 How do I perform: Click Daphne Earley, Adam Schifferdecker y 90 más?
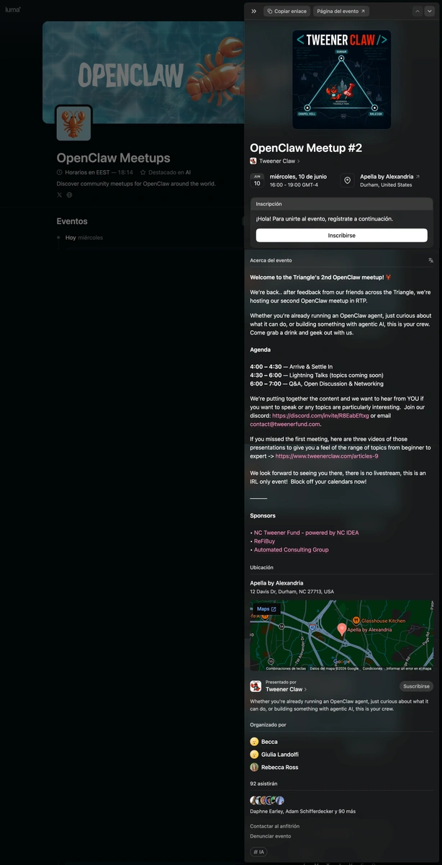pos(302,812)
